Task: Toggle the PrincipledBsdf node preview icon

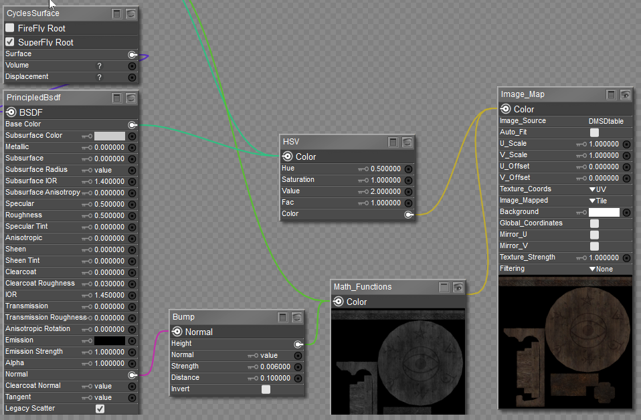Action: (x=131, y=98)
